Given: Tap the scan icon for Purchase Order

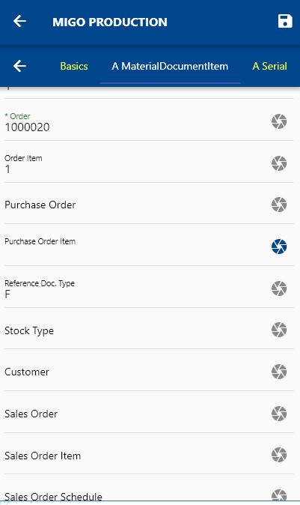Looking at the screenshot, I should [x=279, y=205].
